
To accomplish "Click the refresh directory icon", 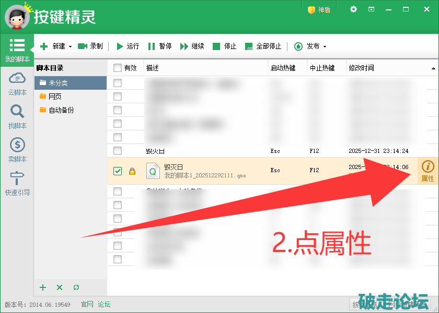I will [x=76, y=287].
